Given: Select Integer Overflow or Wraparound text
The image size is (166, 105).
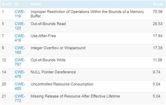Looking at the screenshot, I should point(58,48).
